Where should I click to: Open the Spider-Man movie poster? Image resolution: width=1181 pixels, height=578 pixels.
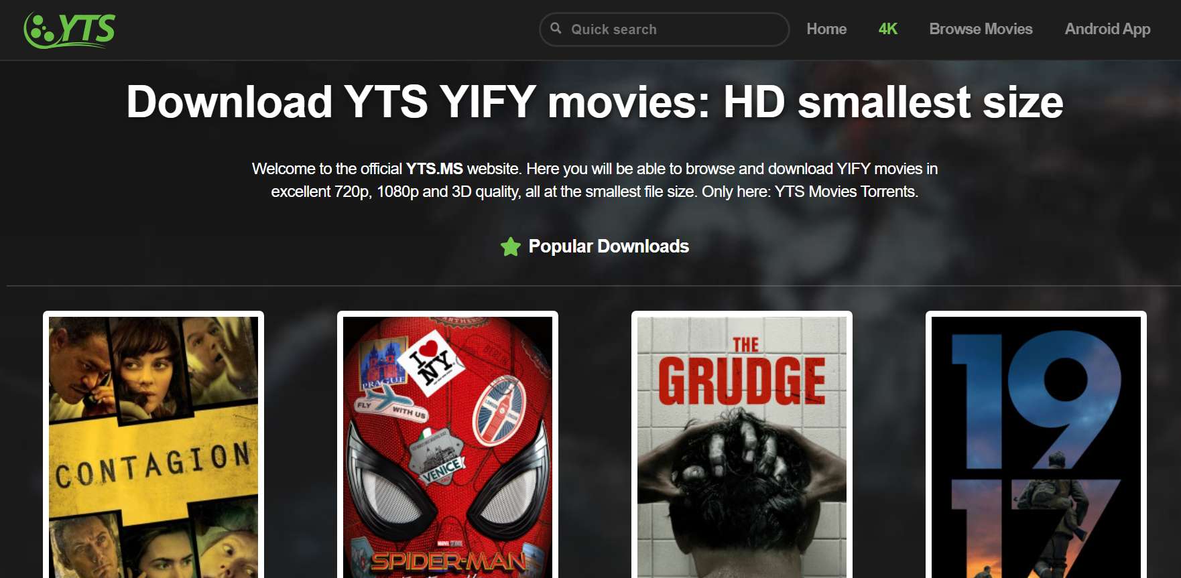click(448, 447)
